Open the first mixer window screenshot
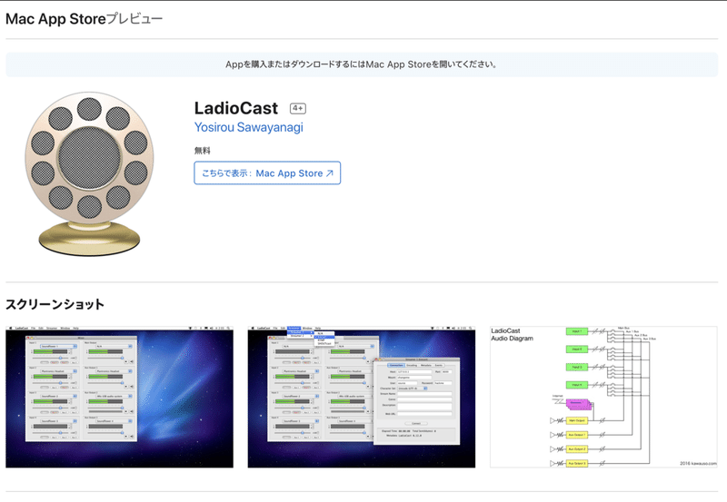727x502 pixels. coord(120,397)
